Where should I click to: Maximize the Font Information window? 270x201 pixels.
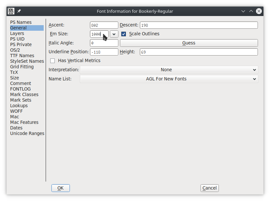point(251,11)
